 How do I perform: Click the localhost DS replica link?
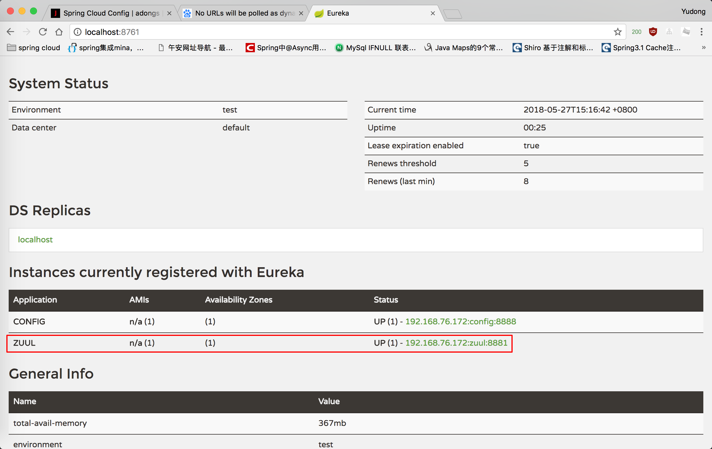(35, 240)
